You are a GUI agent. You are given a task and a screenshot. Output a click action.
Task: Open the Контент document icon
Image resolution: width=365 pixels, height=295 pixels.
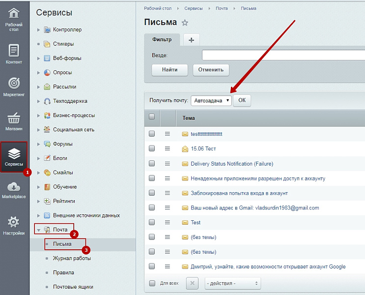(x=14, y=53)
